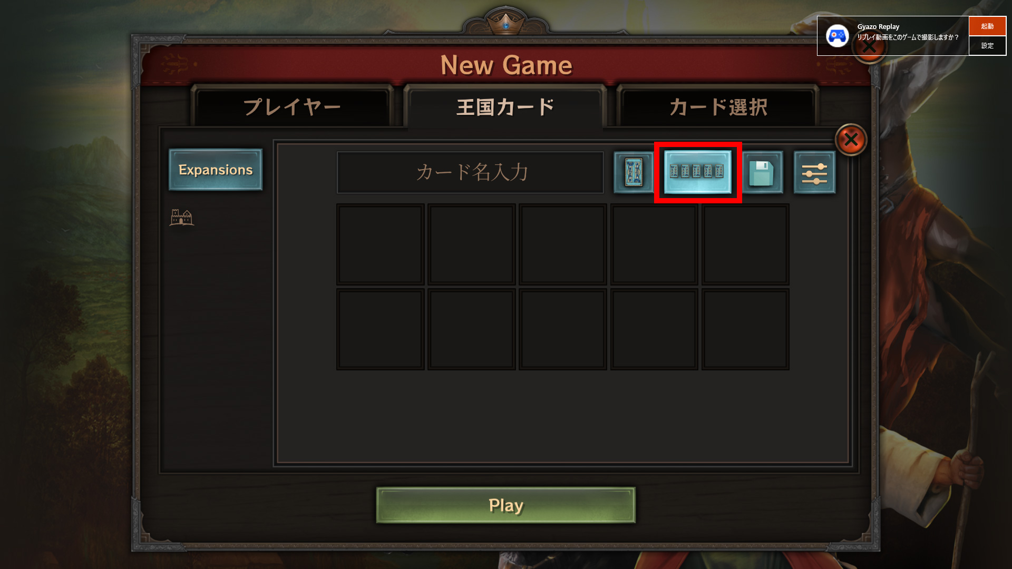Select the 王国カード tab

[505, 107]
